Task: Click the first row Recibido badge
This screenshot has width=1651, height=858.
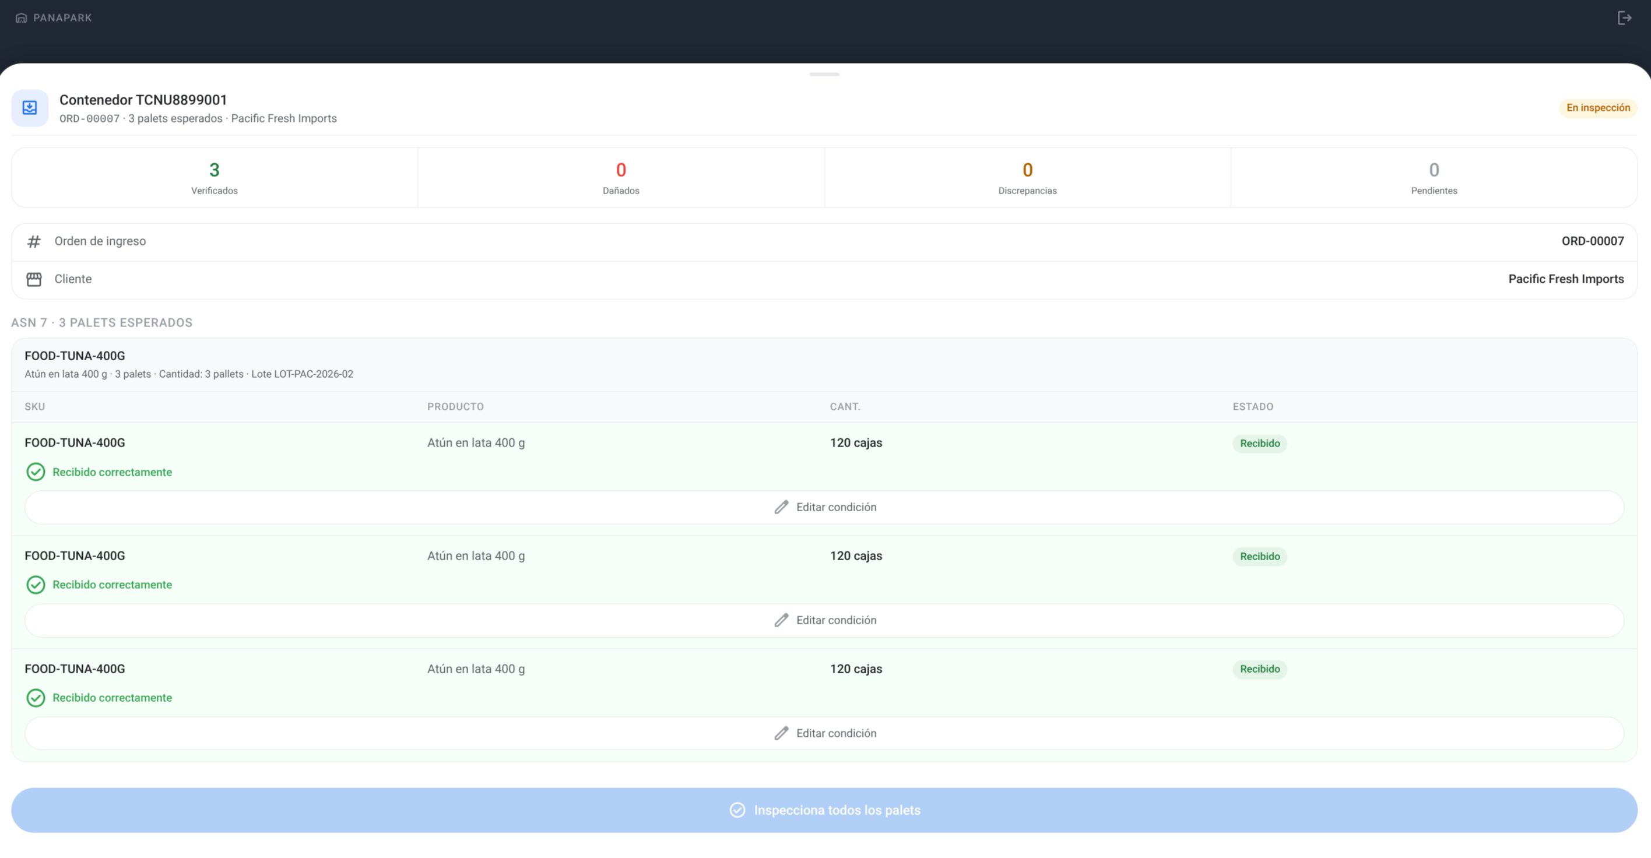Action: click(x=1259, y=444)
